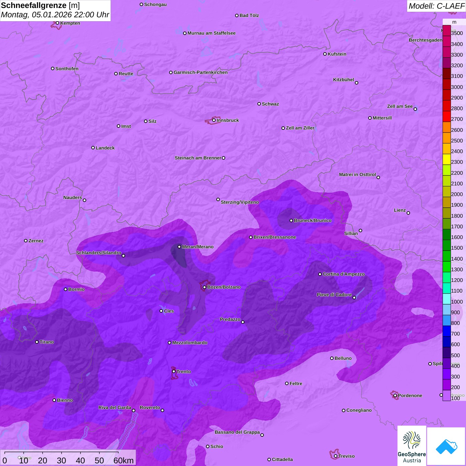Click the Kufstein marker dot
This screenshot has height=466, width=466.
(x=325, y=54)
